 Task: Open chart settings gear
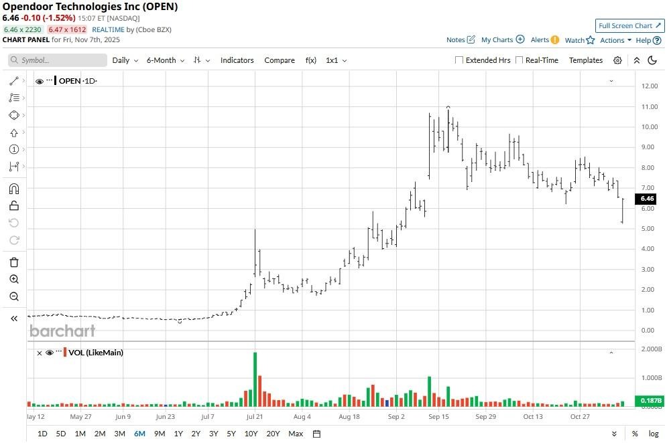click(617, 60)
